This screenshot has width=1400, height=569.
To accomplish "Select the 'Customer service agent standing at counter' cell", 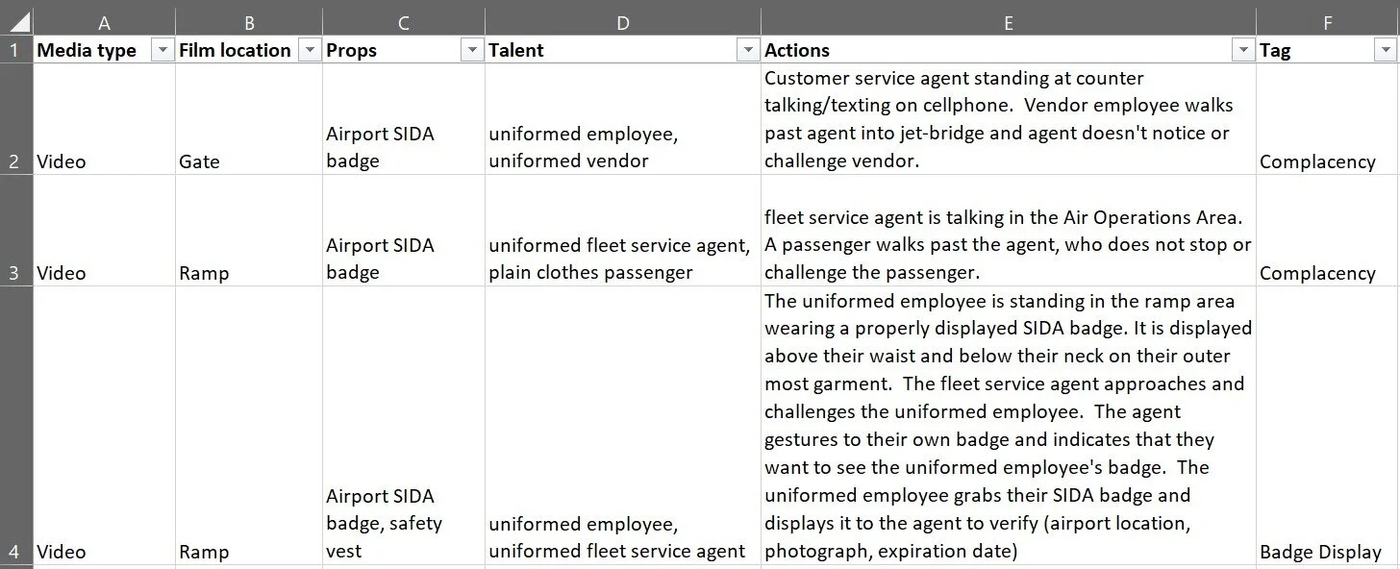I will (1009, 119).
